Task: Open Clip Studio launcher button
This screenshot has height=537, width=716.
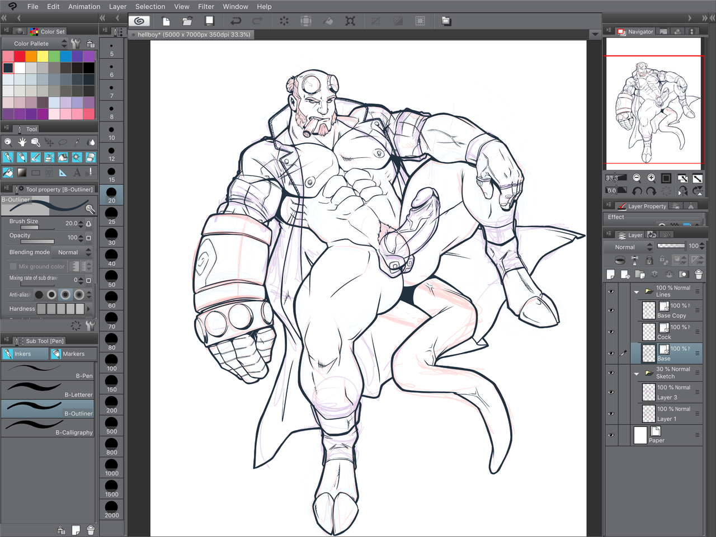Action: click(140, 21)
